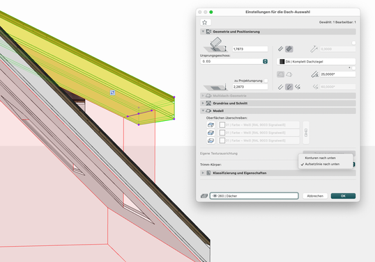
Task: Select basic single-layer roof structure icon
Action: click(280, 49)
